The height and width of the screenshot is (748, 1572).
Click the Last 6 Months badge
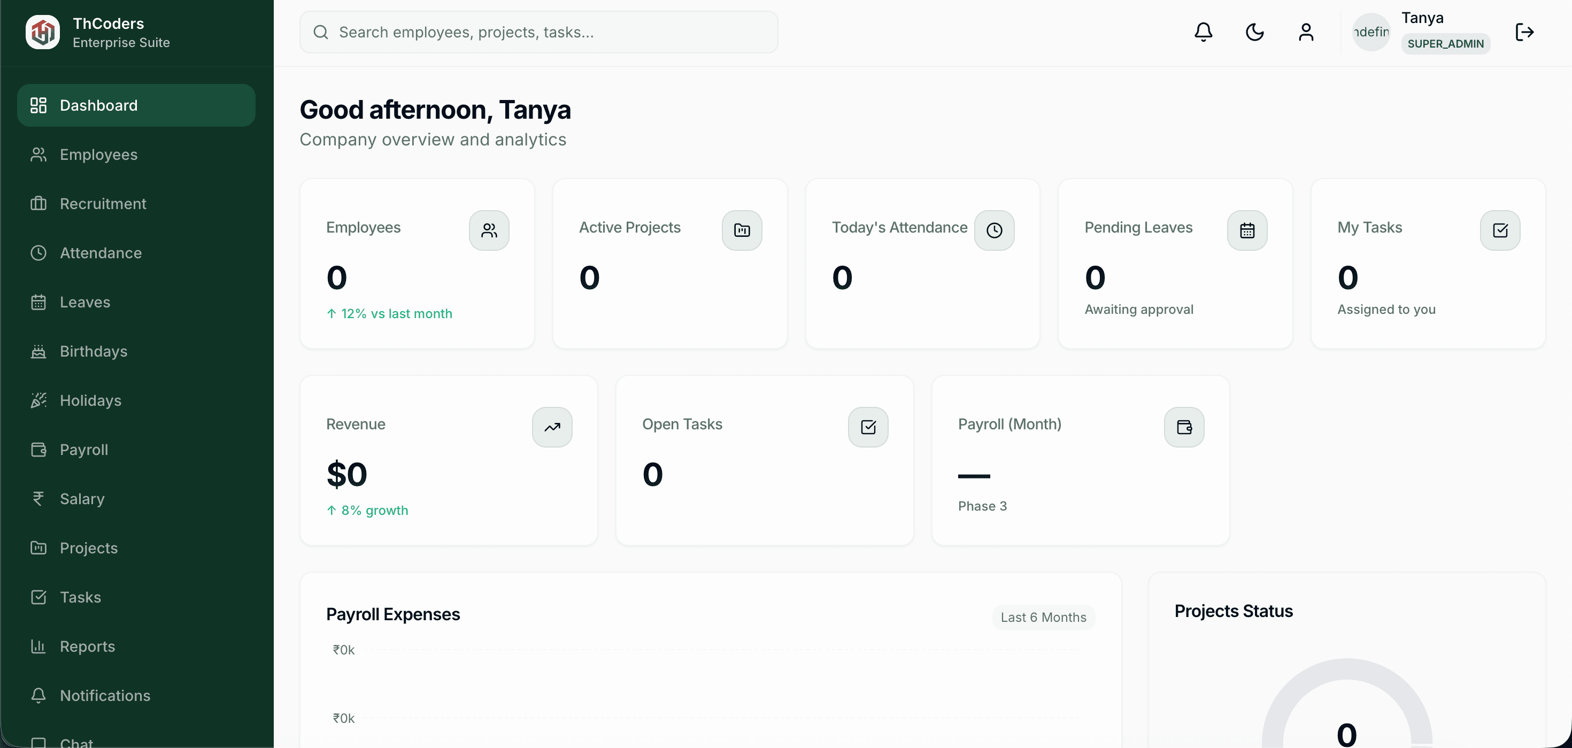[x=1044, y=618]
